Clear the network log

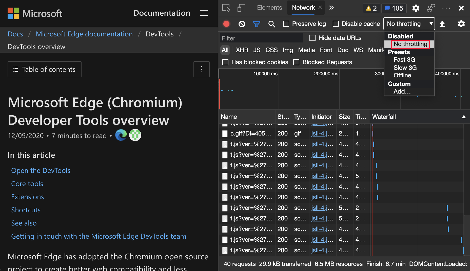pos(242,24)
